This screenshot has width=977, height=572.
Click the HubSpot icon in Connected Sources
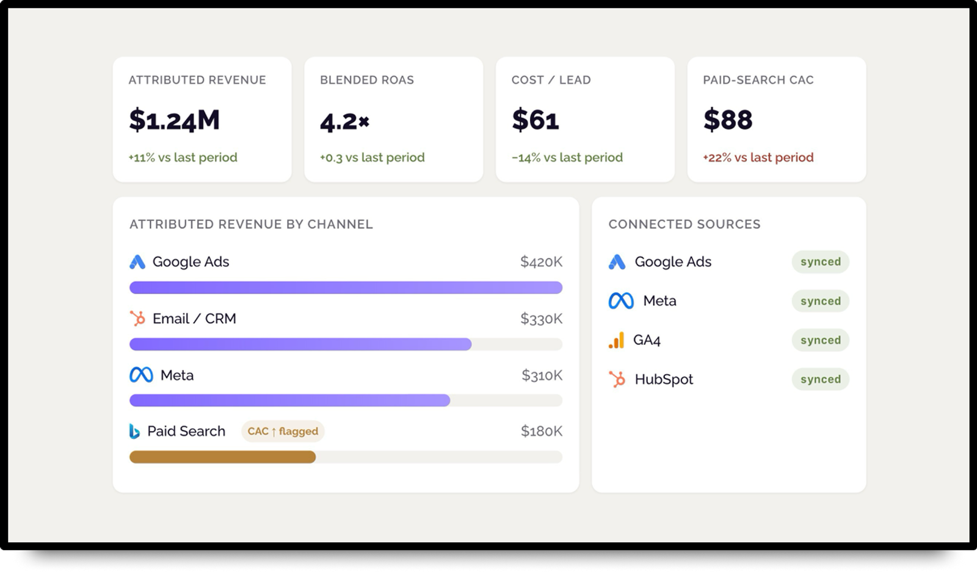pos(617,379)
